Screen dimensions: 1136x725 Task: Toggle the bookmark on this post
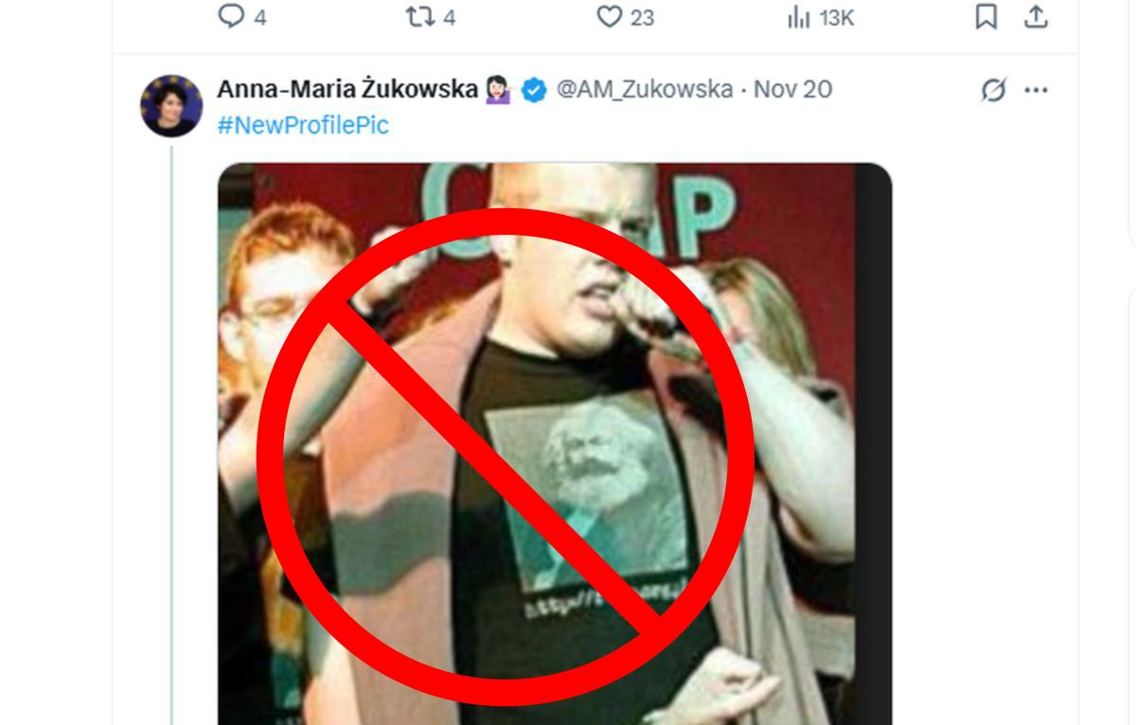[986, 14]
